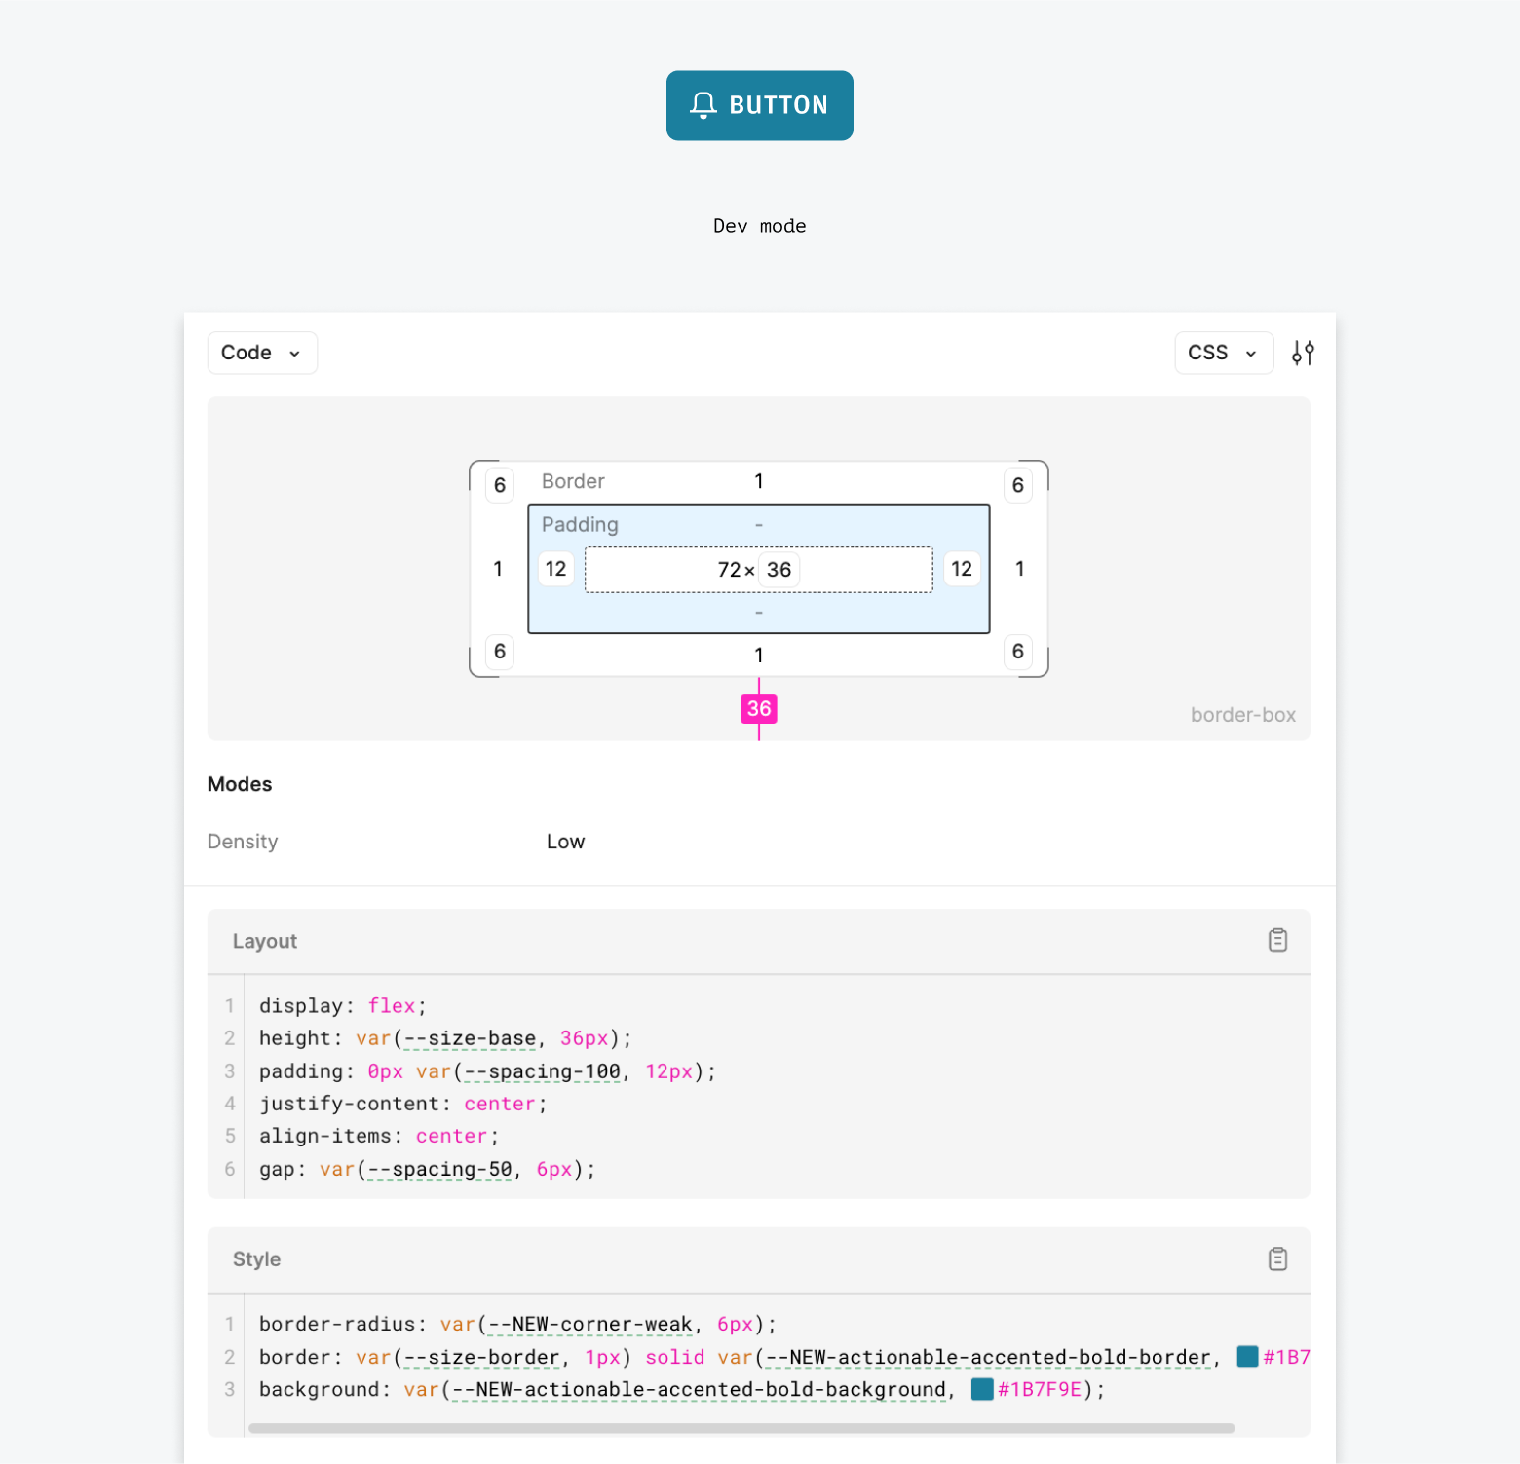Open the Code section dropdown
The image size is (1520, 1464).
(261, 353)
